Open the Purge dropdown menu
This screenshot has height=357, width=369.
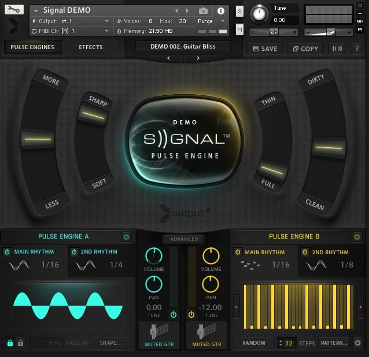211,21
